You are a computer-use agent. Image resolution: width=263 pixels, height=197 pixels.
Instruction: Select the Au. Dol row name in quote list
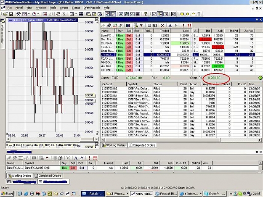107,66
